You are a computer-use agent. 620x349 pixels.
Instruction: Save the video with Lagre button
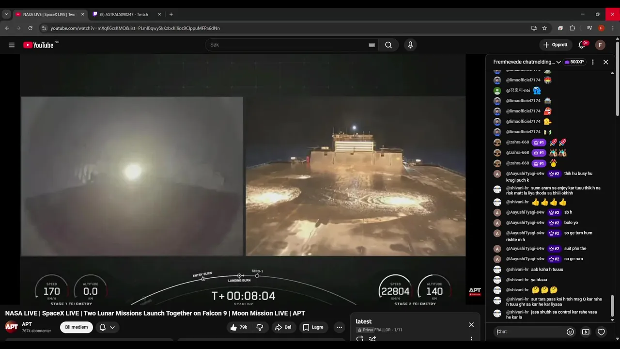tap(313, 327)
